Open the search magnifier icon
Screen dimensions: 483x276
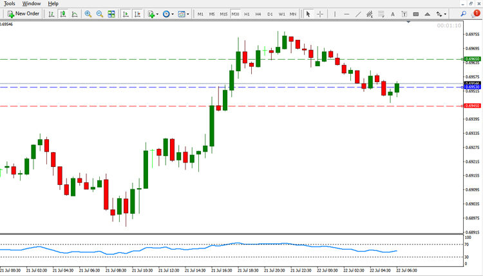463,14
